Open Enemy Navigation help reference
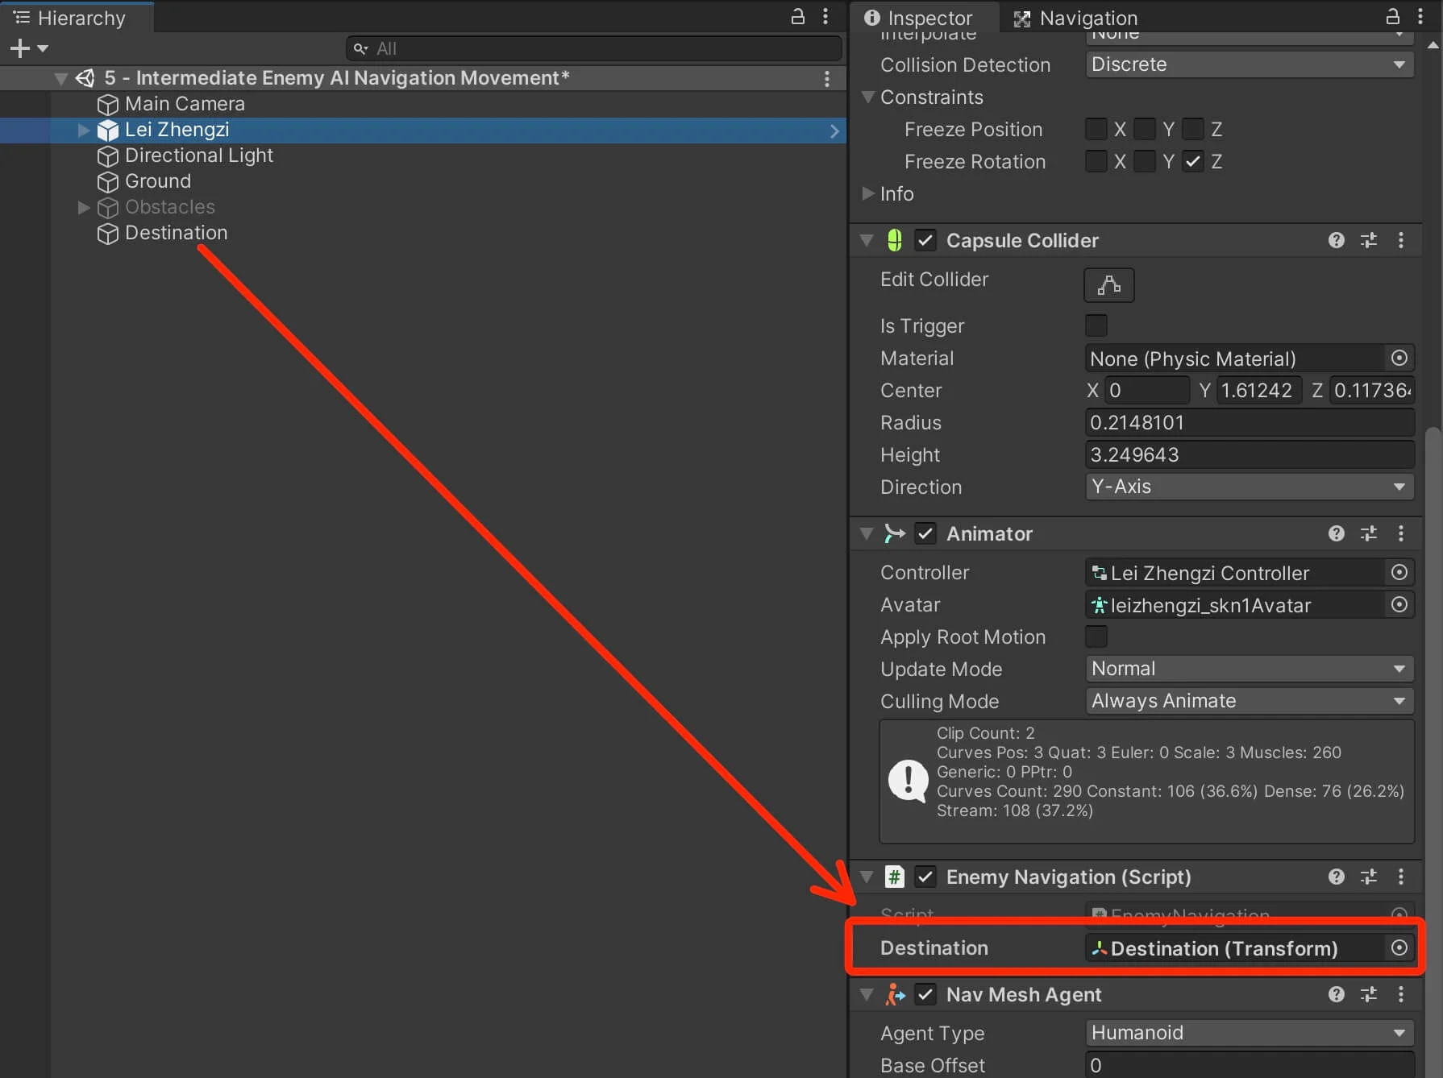 point(1337,877)
